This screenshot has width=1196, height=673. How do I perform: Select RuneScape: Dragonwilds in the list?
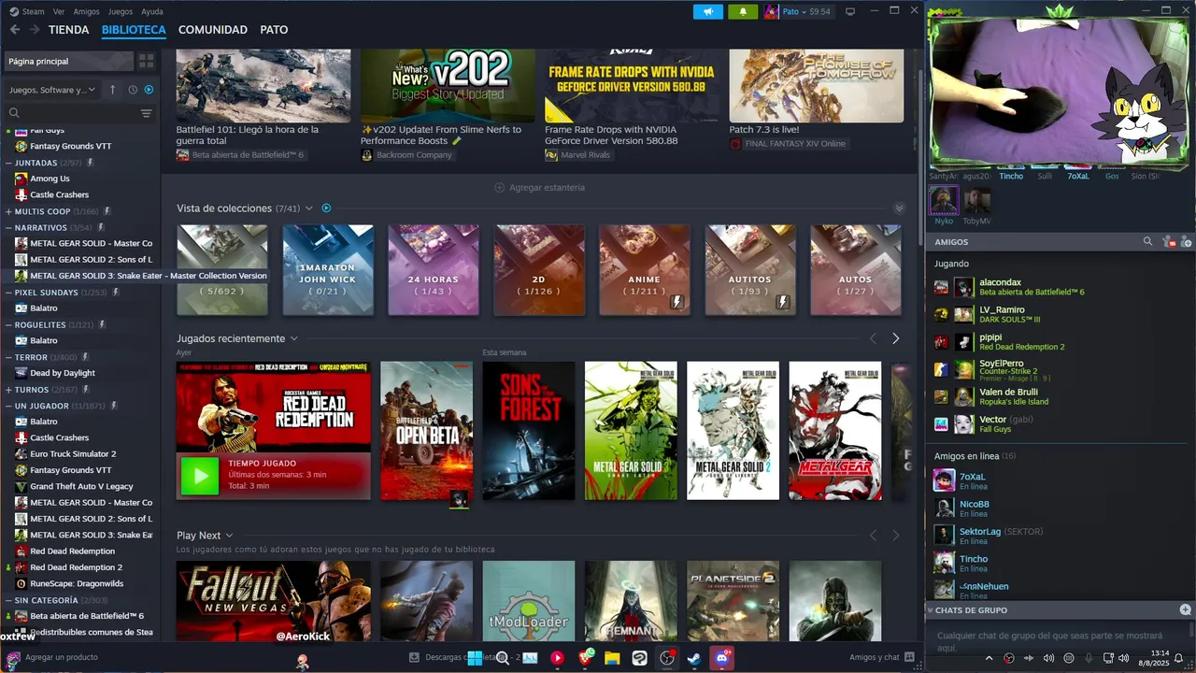coord(77,583)
